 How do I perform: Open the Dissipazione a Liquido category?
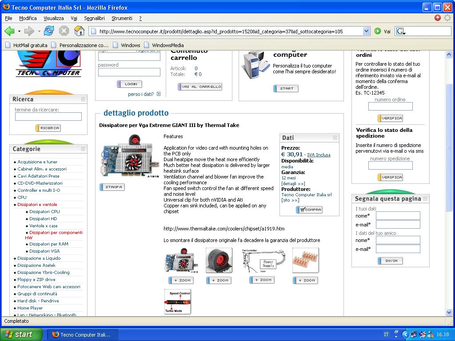(x=39, y=258)
